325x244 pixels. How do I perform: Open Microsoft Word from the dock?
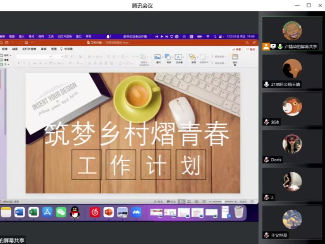tap(20, 212)
